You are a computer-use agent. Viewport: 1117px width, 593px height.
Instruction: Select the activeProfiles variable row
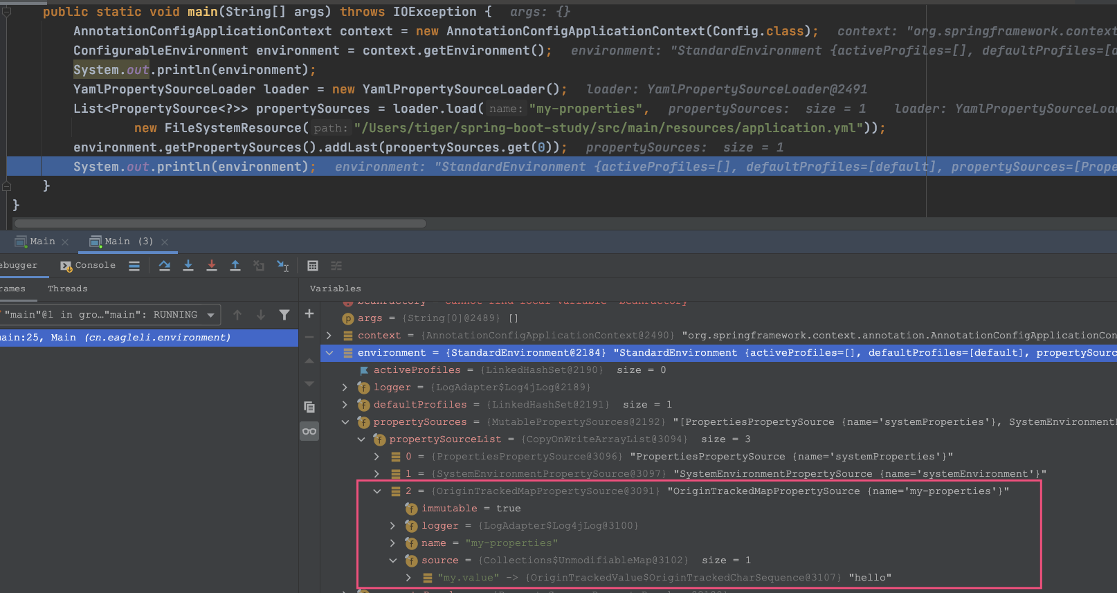(x=719, y=370)
